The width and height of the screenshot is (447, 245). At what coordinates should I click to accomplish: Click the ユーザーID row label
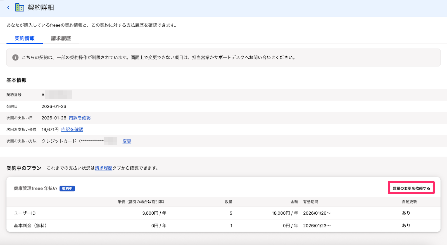(x=25, y=213)
